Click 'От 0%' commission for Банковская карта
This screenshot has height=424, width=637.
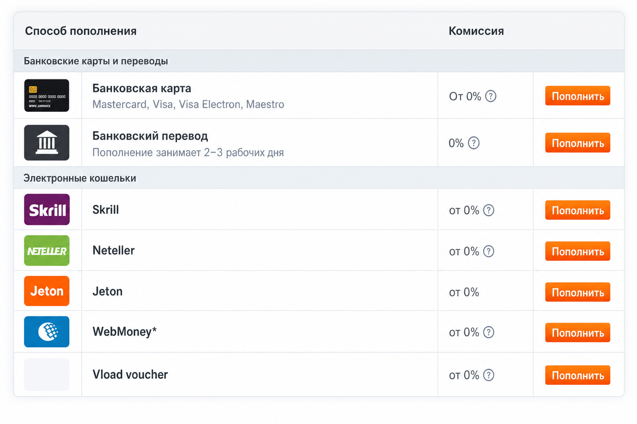pyautogui.click(x=465, y=96)
